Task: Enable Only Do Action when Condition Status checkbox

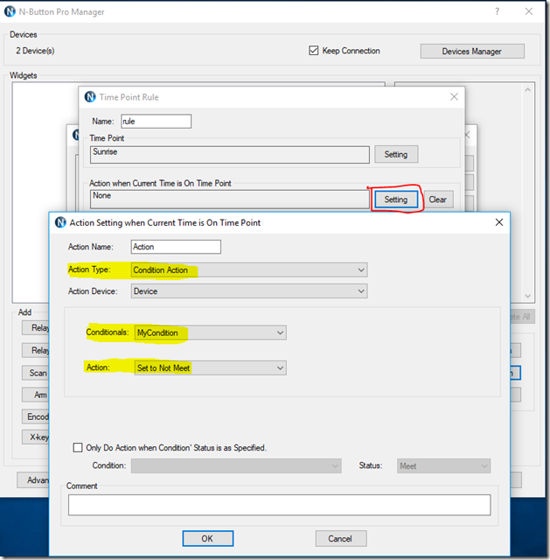Action: coord(78,447)
